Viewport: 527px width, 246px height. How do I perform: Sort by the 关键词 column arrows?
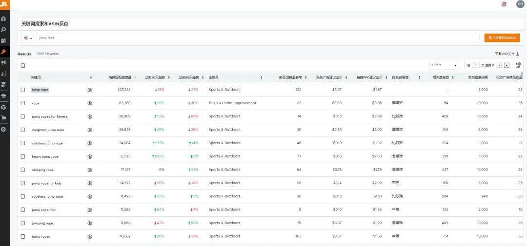tap(91, 77)
